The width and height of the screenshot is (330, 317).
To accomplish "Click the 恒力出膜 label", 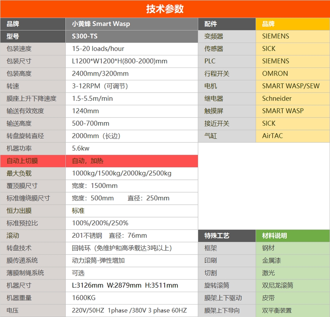I will point(33,211).
